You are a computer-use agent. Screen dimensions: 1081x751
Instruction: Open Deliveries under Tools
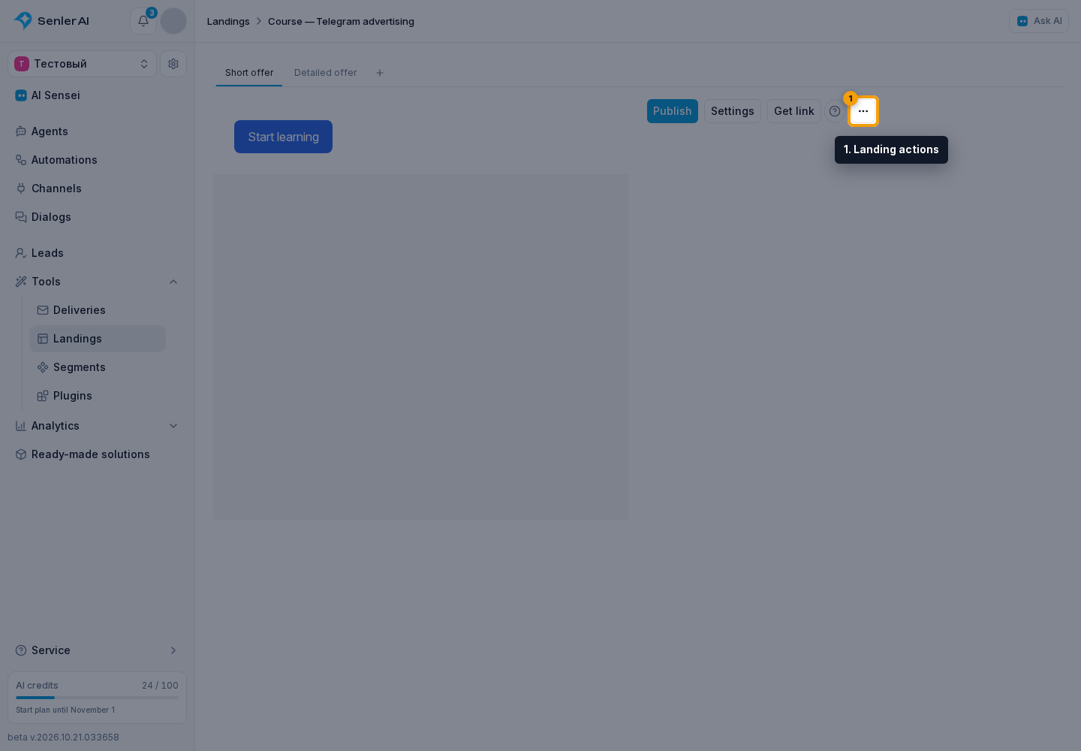tap(98, 310)
